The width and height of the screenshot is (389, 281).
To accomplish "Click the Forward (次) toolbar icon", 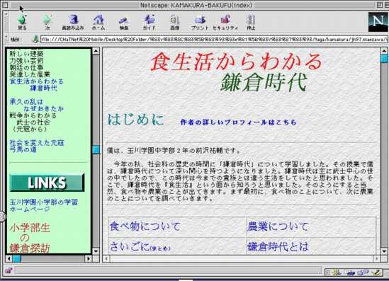I will [x=47, y=22].
